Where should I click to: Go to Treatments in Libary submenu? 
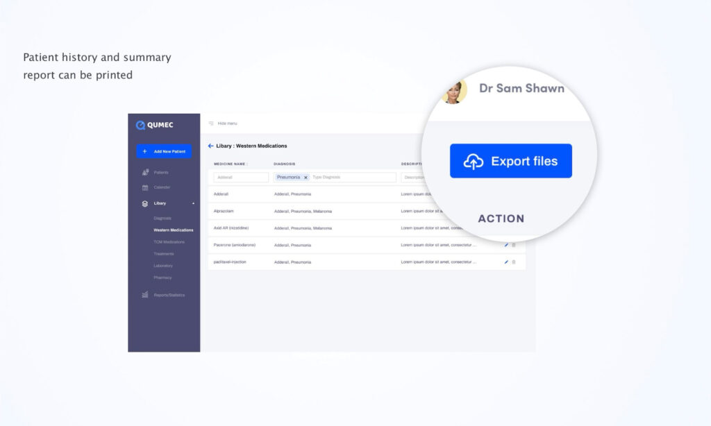164,254
